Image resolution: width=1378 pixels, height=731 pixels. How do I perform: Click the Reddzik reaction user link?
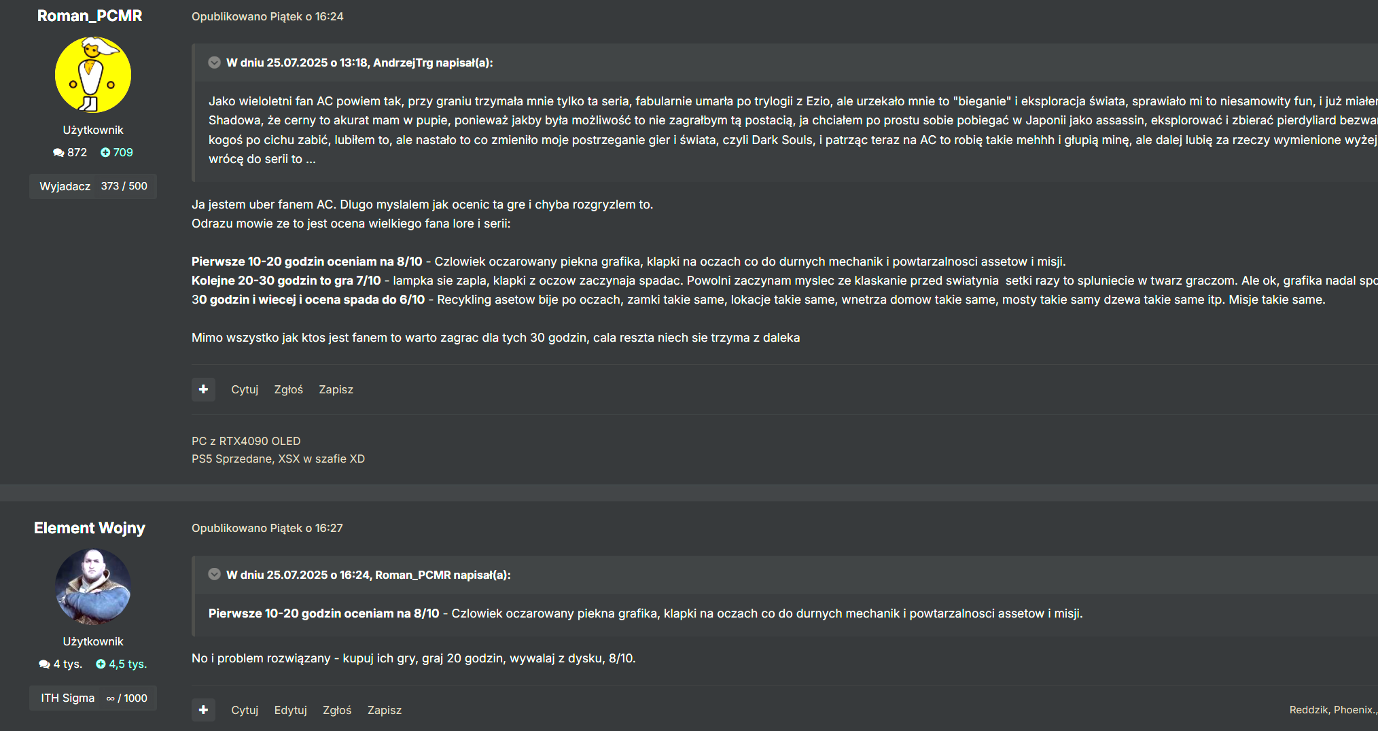(1308, 710)
